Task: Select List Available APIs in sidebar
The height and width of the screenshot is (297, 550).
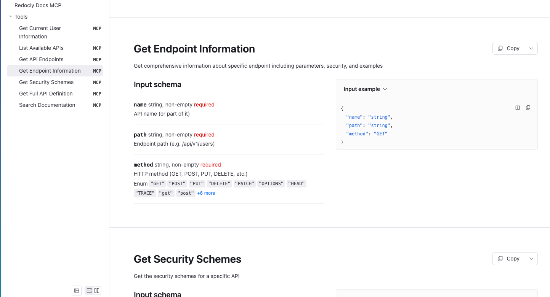Action: [x=41, y=48]
